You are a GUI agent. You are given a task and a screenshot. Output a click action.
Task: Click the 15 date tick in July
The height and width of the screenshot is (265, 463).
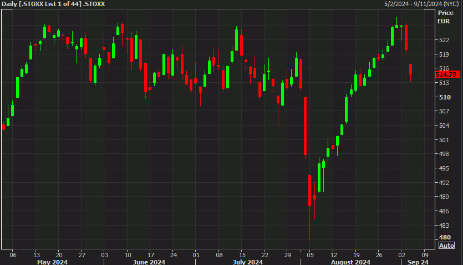pos(242,255)
